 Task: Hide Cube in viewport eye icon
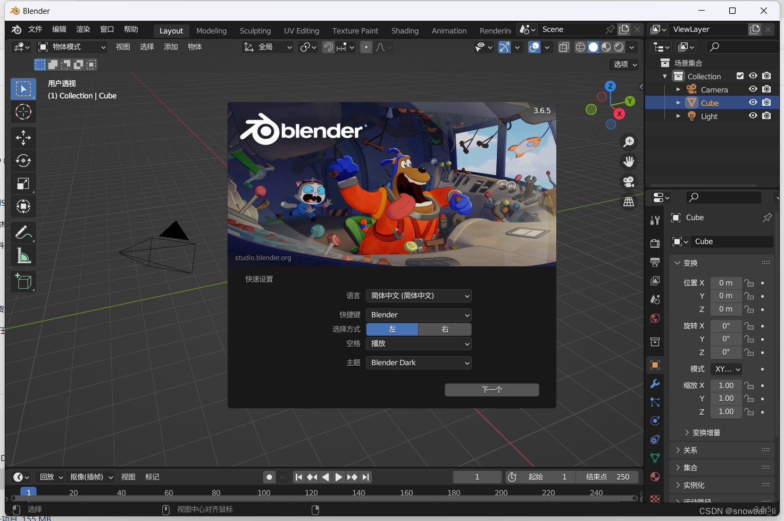[x=753, y=103]
